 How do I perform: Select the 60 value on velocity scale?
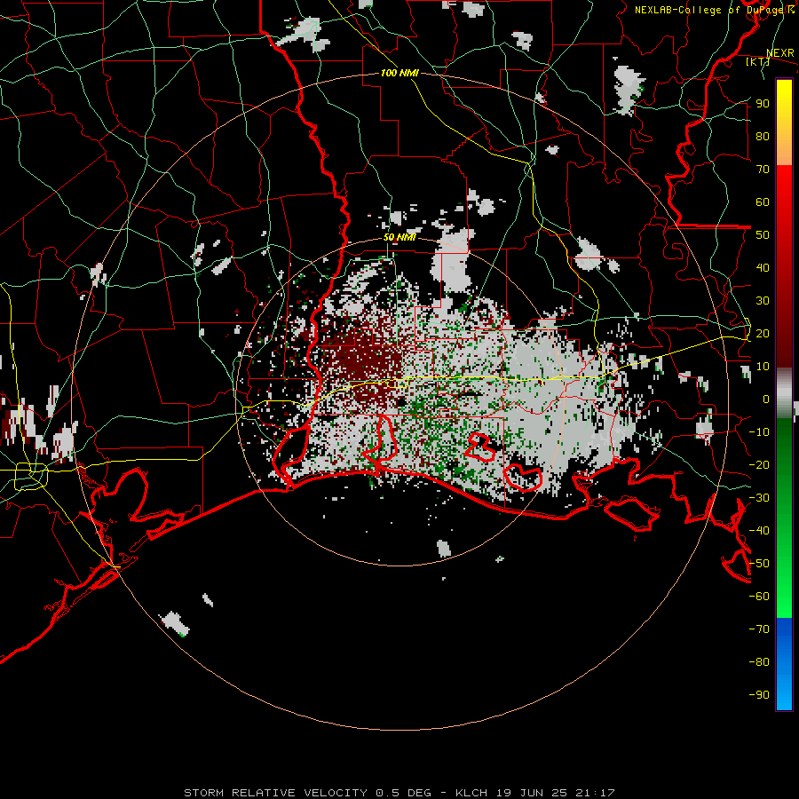(x=763, y=202)
